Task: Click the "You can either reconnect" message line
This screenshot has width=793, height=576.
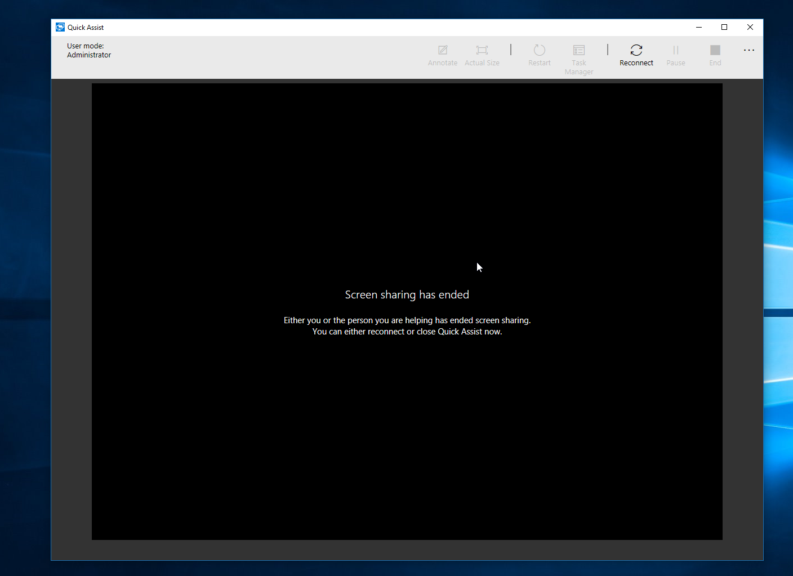Action: [x=407, y=332]
